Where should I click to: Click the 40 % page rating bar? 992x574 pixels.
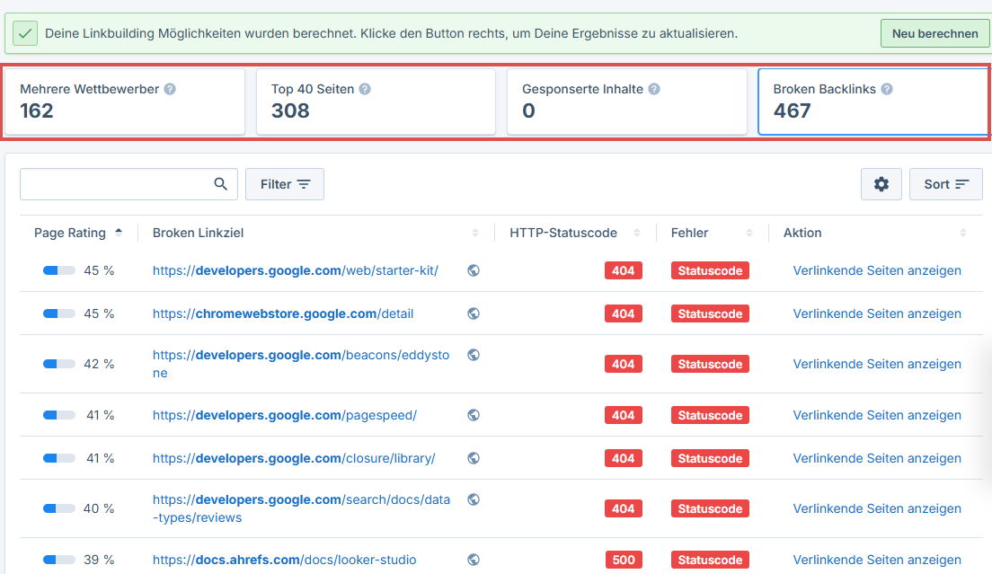click(58, 509)
